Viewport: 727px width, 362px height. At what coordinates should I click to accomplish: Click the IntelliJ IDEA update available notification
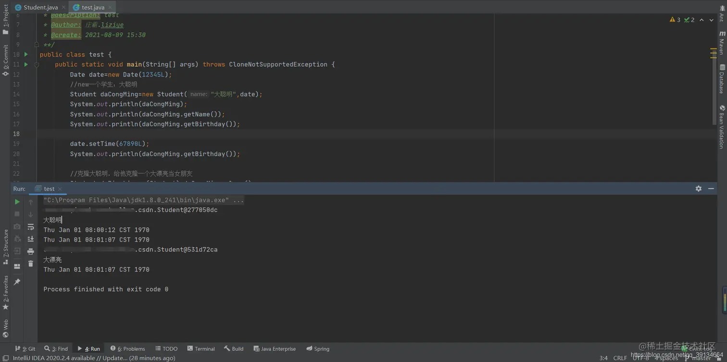pyautogui.click(x=94, y=358)
